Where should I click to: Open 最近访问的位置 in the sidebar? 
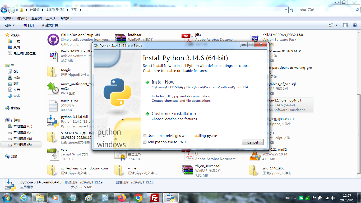coord(22,53)
